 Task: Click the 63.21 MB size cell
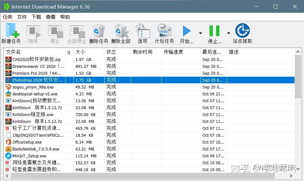pos(85,149)
